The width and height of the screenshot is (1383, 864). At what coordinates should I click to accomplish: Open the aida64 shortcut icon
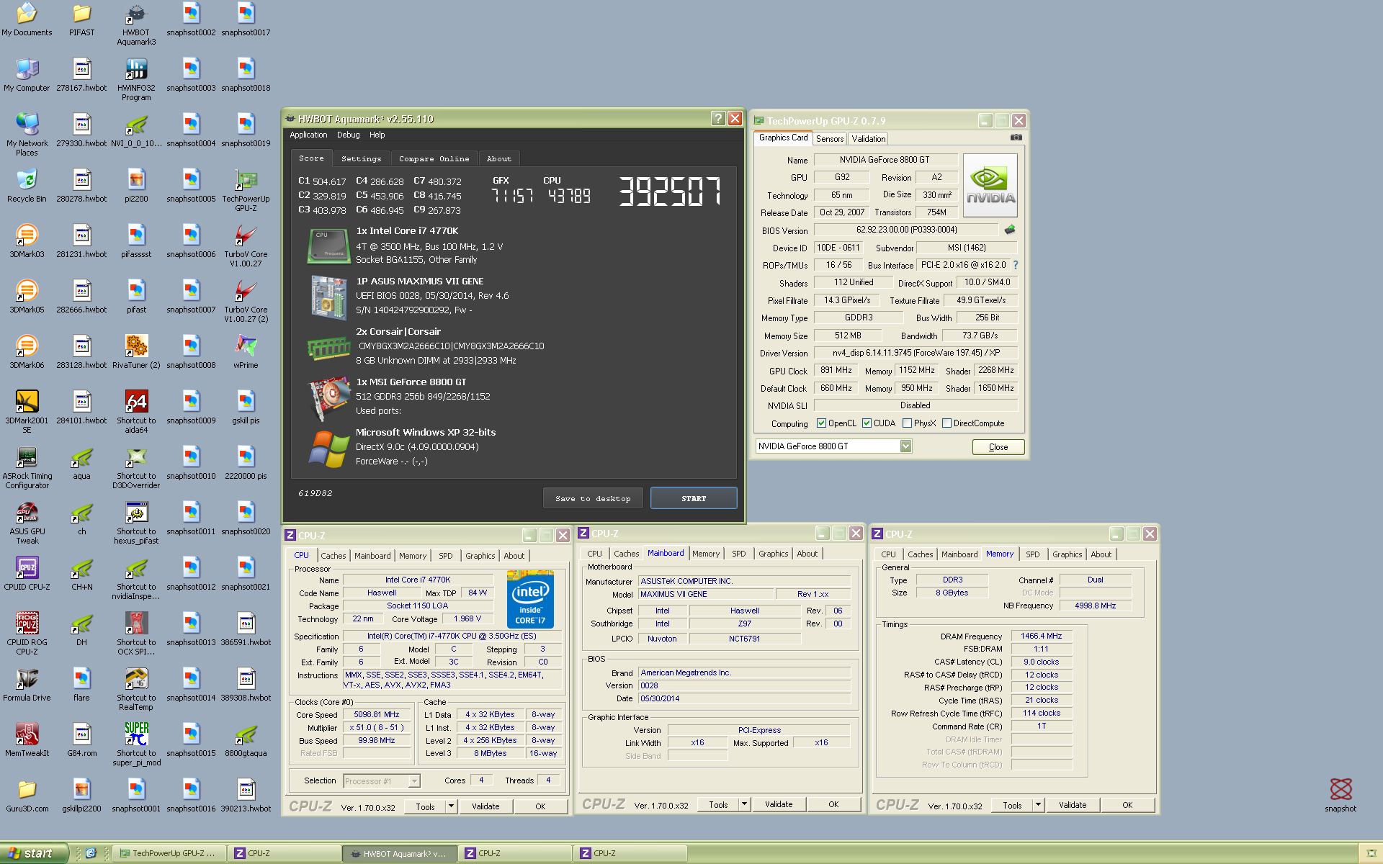pyautogui.click(x=136, y=412)
